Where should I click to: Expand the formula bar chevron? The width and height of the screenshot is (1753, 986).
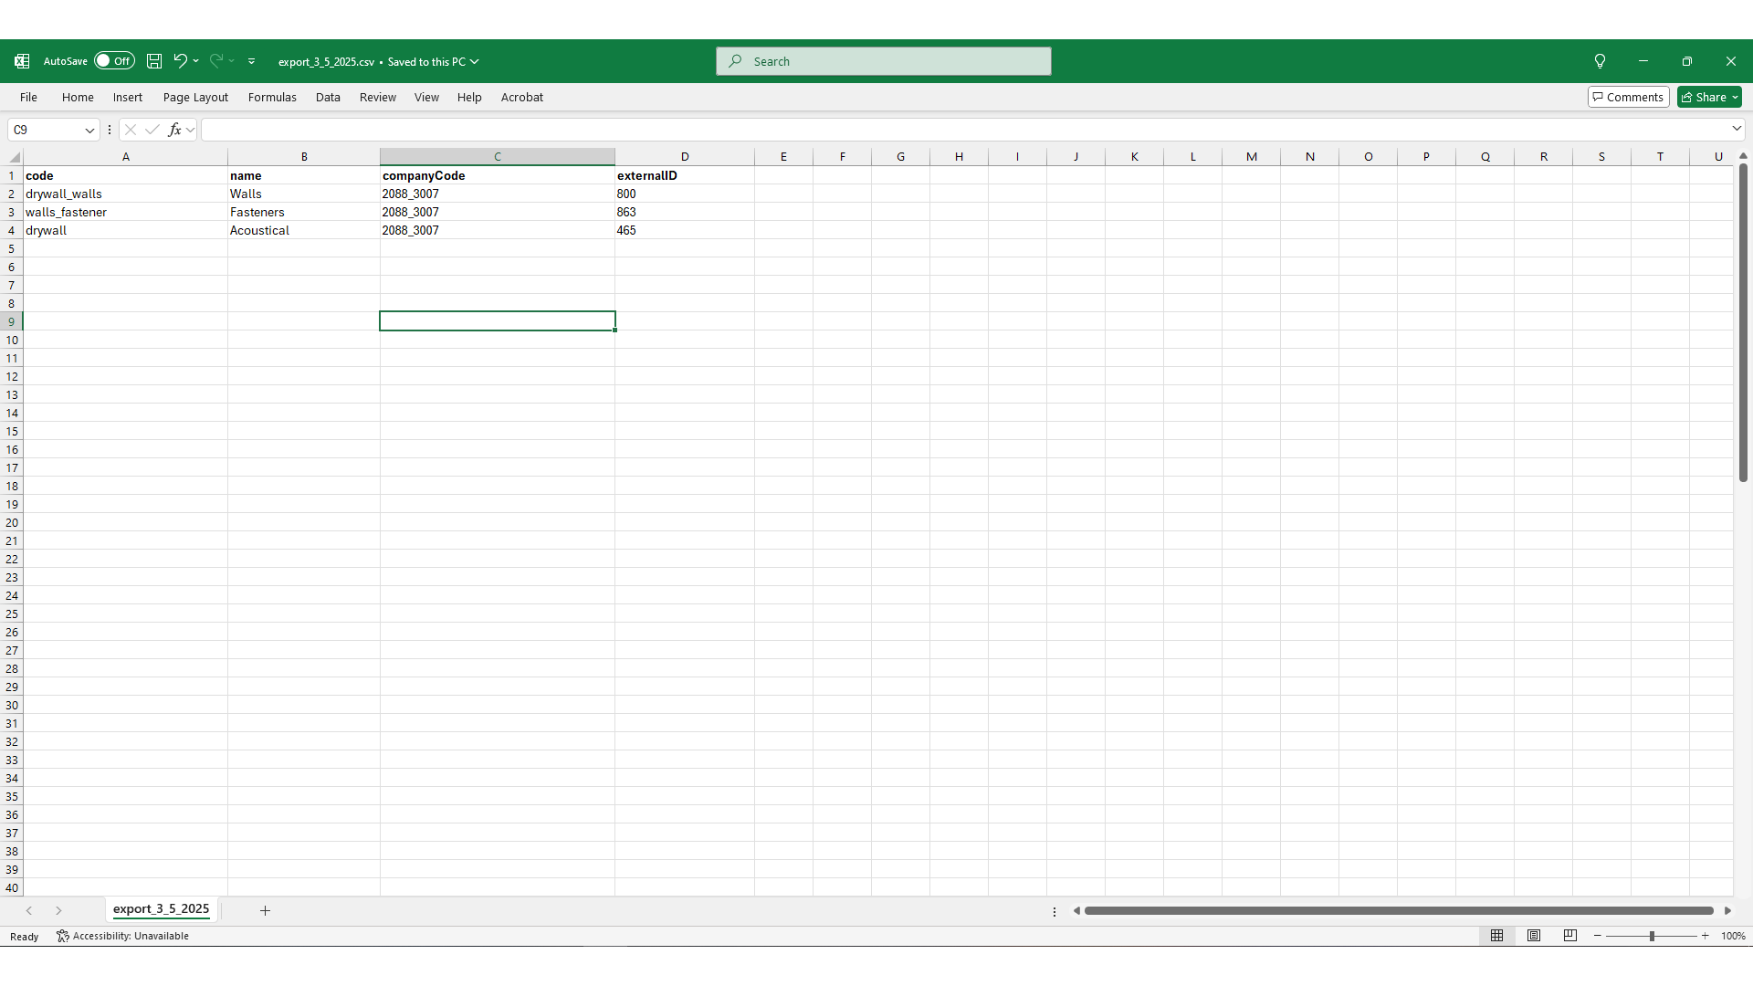1737,129
